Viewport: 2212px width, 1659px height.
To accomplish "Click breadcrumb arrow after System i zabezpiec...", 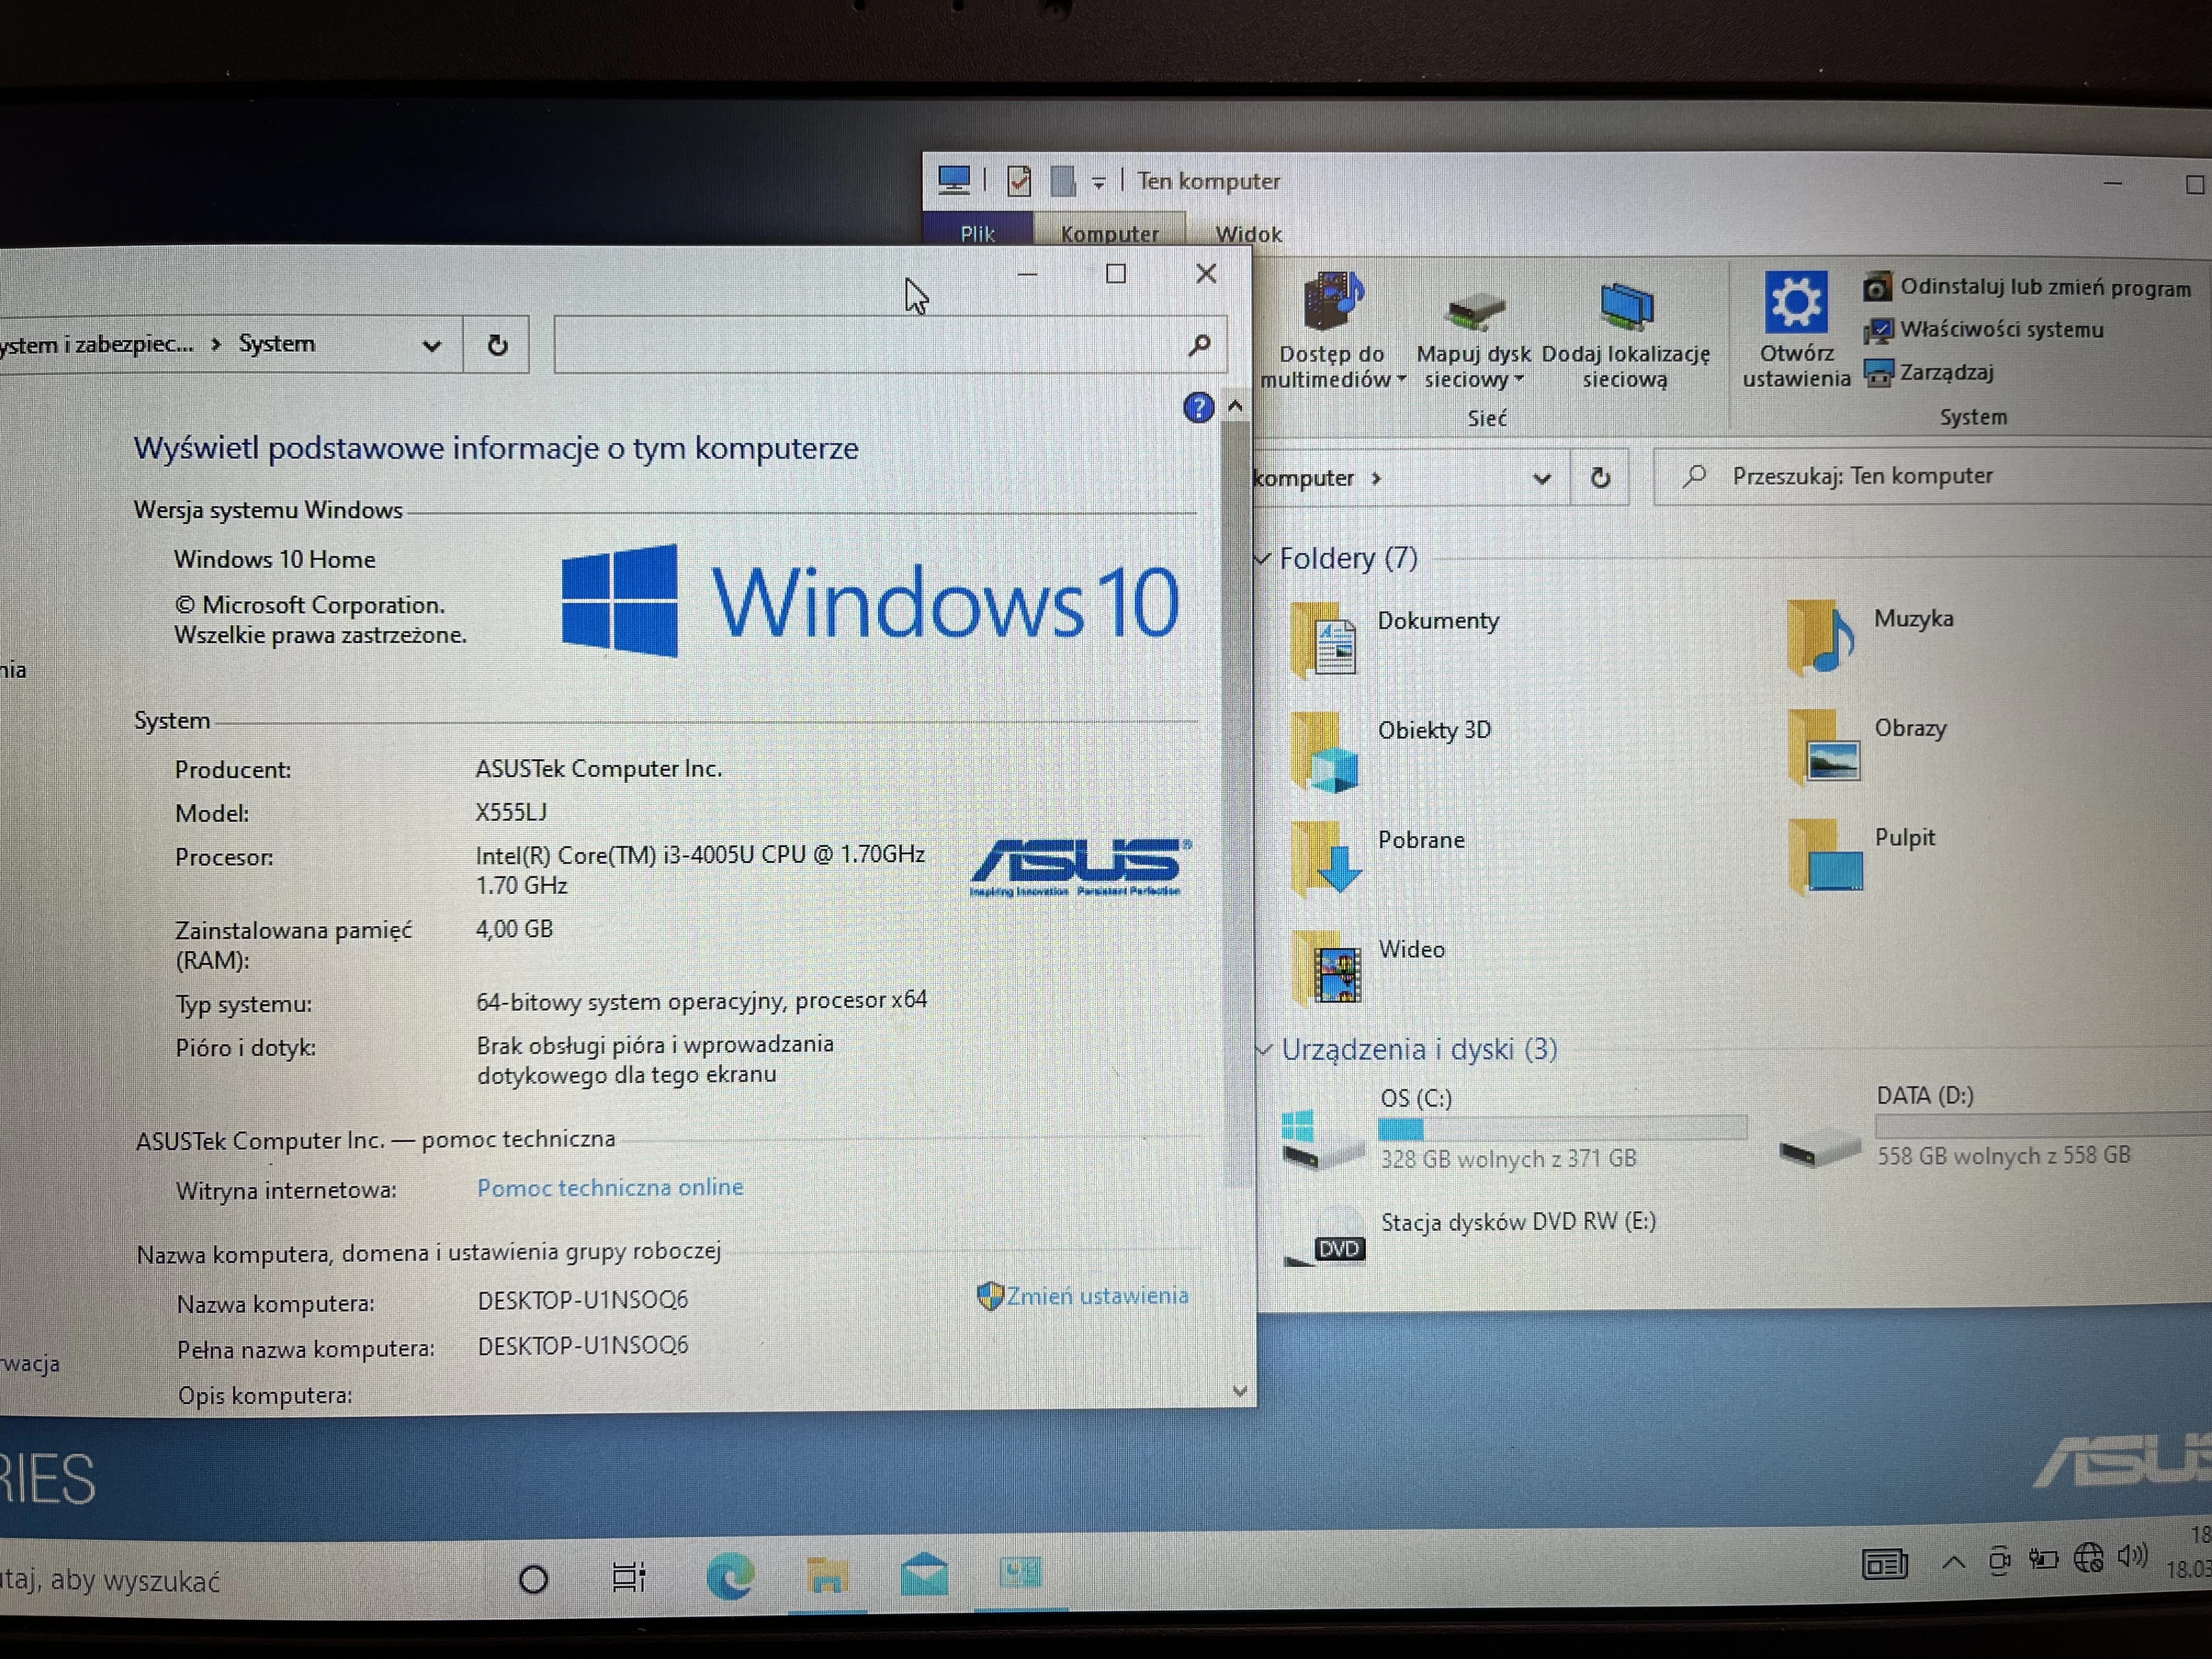I will (216, 344).
